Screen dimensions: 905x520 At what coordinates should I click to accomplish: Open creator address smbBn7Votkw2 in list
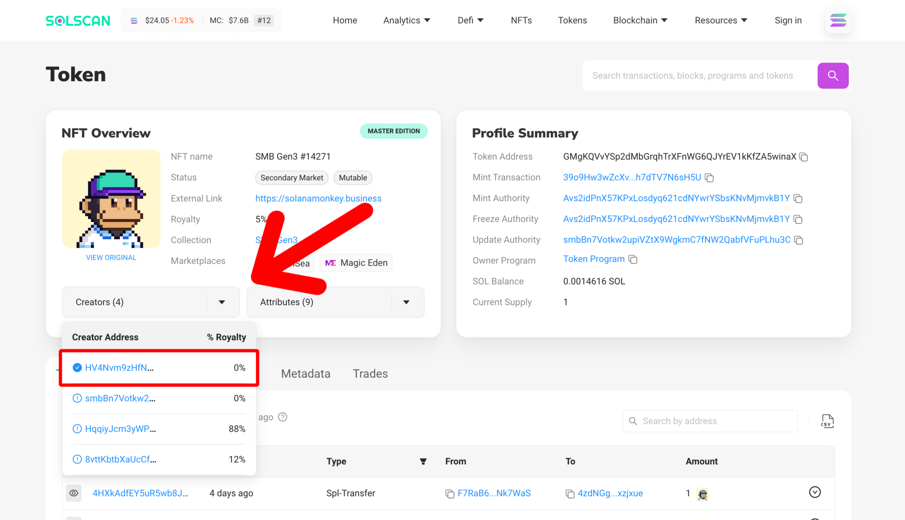tap(120, 398)
